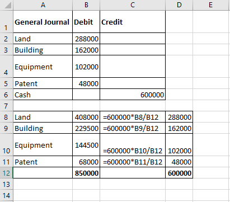Select row 10 header
The width and height of the screenshot is (230, 202).
(x=7, y=145)
